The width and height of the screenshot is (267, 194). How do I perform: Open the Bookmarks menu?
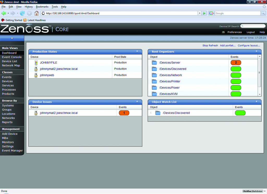click(42, 7)
